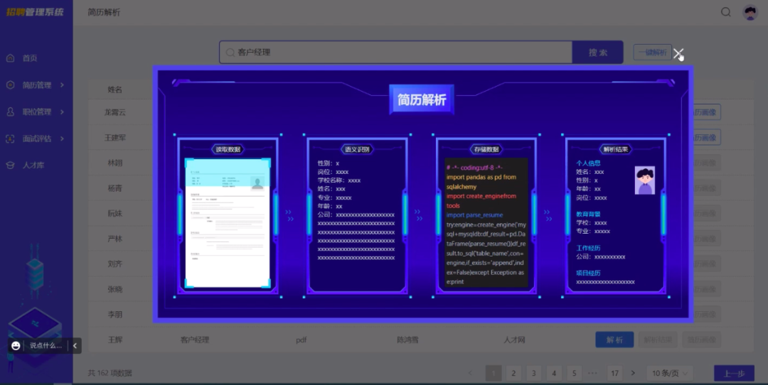The height and width of the screenshot is (385, 768).
Task: Close the 简历解析 popup with the X icon
Action: [x=678, y=53]
